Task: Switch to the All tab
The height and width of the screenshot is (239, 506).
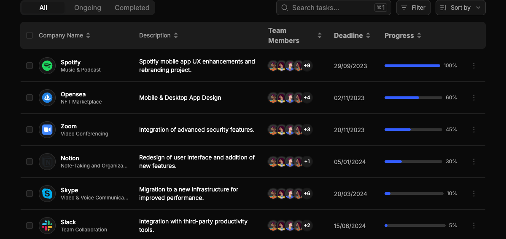Action: pos(43,8)
